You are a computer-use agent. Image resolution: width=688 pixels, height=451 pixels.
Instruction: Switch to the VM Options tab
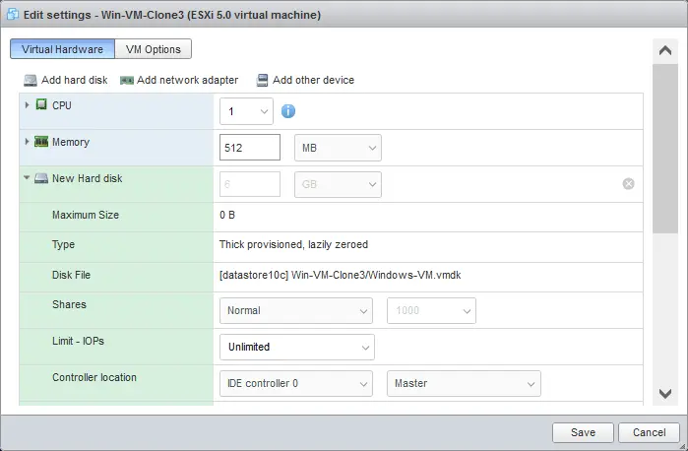tap(154, 49)
